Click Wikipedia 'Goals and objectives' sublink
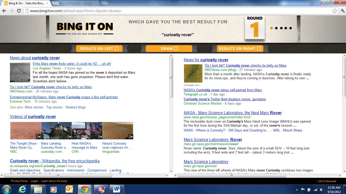 pos(25,170)
